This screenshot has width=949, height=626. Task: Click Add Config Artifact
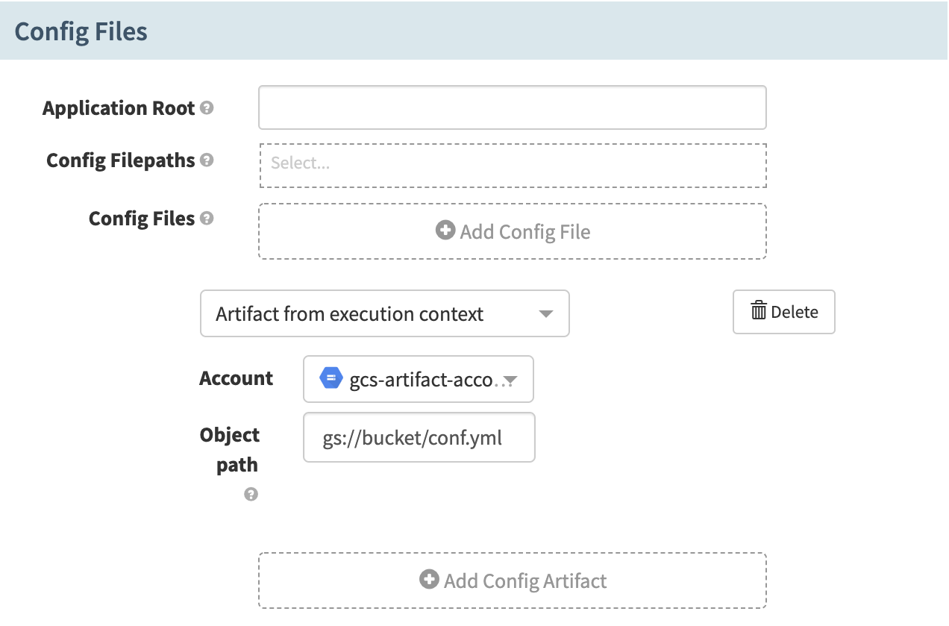513,580
